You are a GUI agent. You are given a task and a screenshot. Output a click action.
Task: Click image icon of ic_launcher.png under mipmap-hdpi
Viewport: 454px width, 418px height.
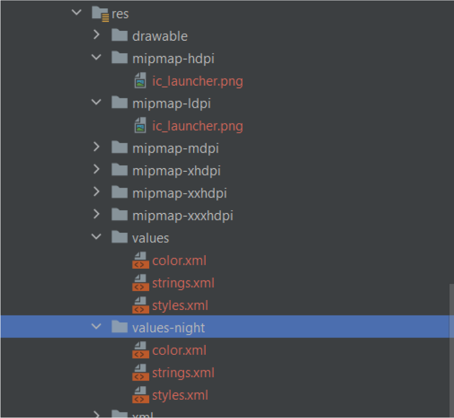(x=140, y=81)
